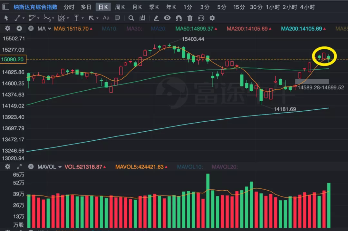
Task: Click the 14589.28-14699.52 gap label
Action: point(321,87)
